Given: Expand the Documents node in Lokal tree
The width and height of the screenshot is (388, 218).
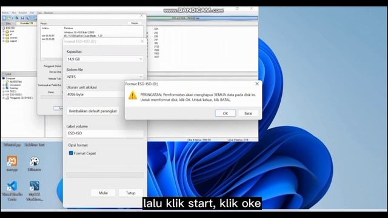Looking at the screenshot, I should pyautogui.click(x=4, y=85).
